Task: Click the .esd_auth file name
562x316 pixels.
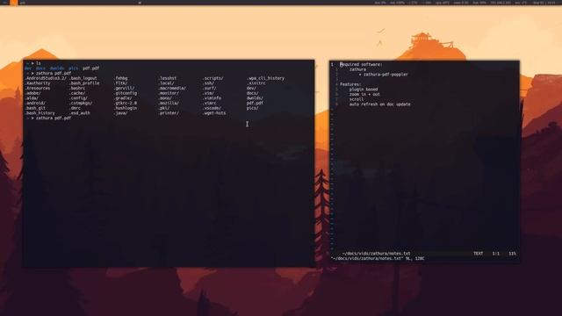Action: 80,113
